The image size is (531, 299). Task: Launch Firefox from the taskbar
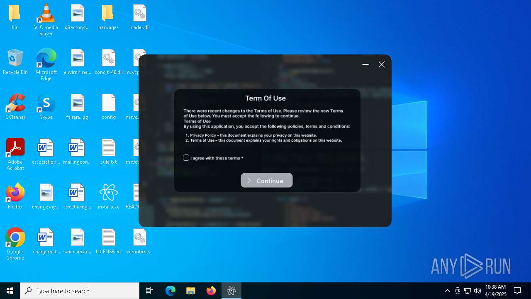(211, 291)
